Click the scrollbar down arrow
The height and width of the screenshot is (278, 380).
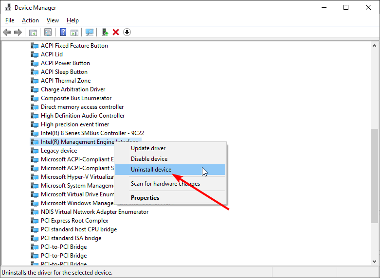(x=375, y=261)
